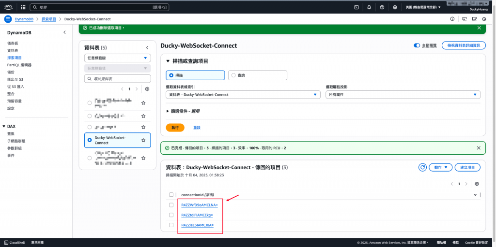Image resolution: width=496 pixels, height=247 pixels.
Task: Check the R4ZZieE3IAMCJ0A= row checkbox
Action: tap(171, 225)
